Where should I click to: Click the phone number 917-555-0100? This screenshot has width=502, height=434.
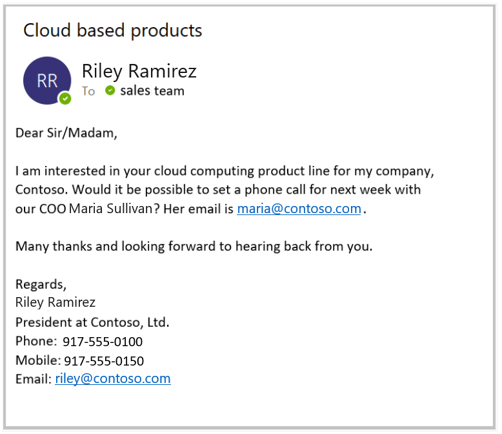coord(103,342)
